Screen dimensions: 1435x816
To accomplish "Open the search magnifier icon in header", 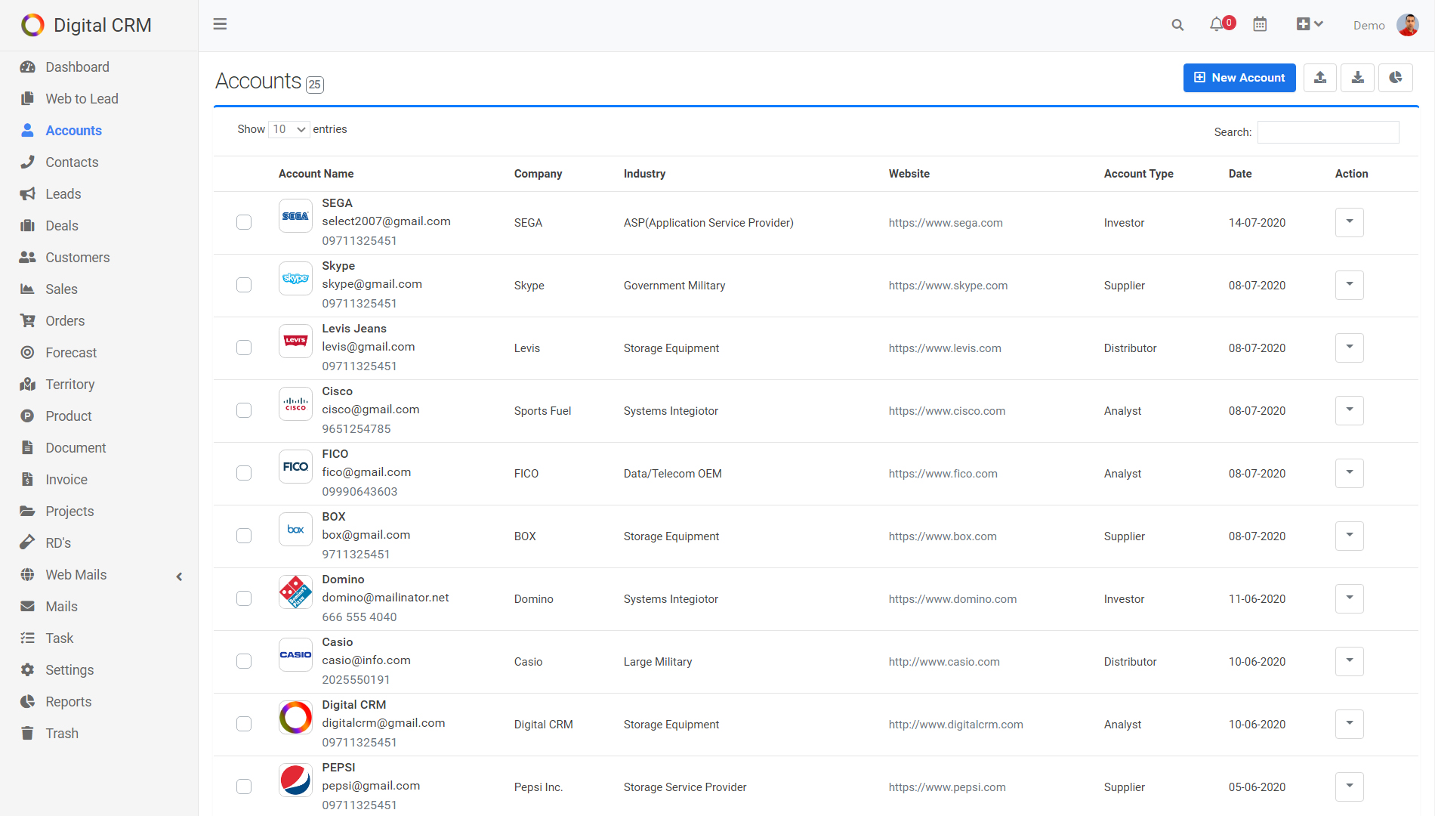I will 1177,25.
